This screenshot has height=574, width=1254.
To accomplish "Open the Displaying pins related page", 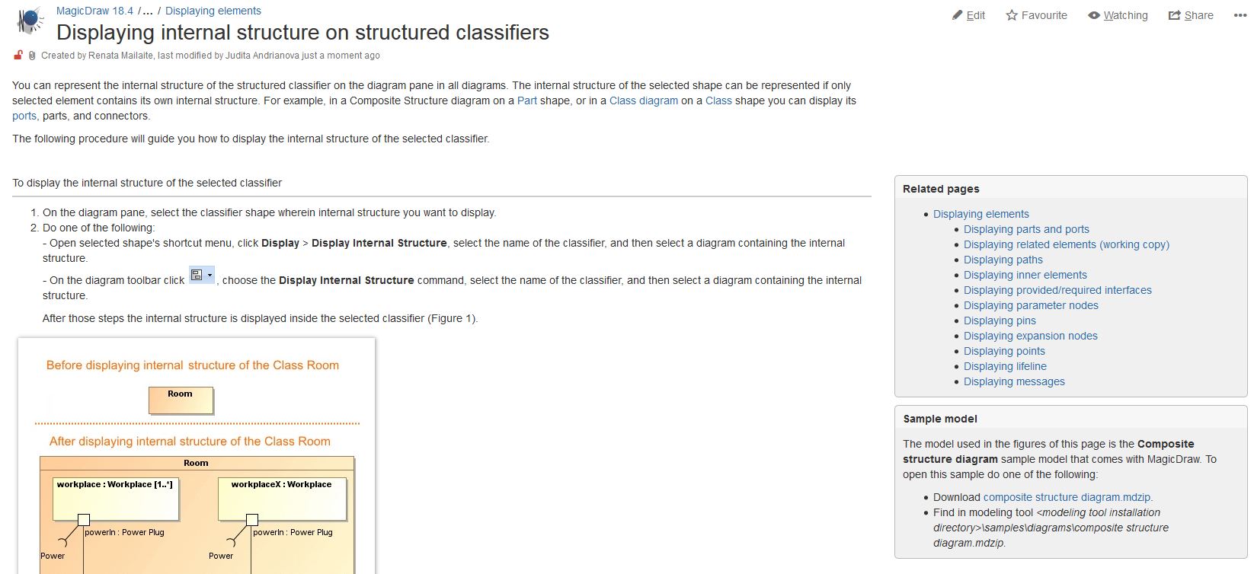I will 1000,320.
